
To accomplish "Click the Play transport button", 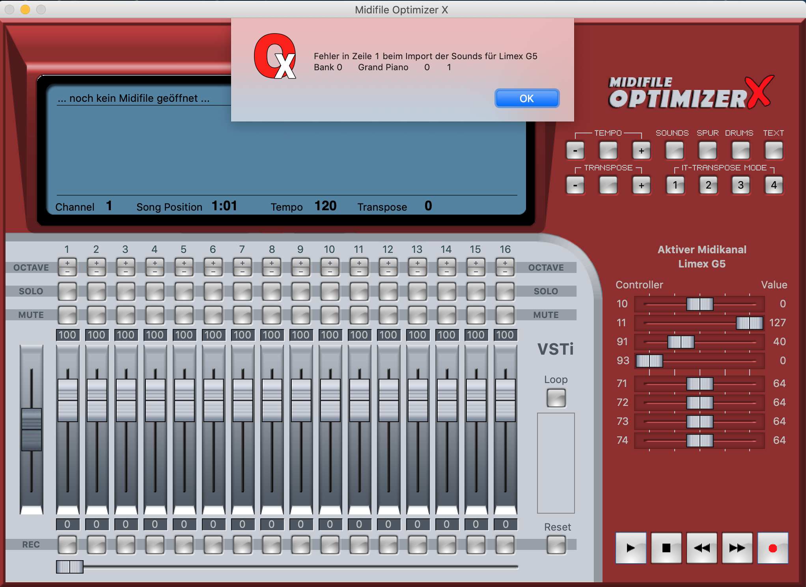I will pyautogui.click(x=631, y=548).
